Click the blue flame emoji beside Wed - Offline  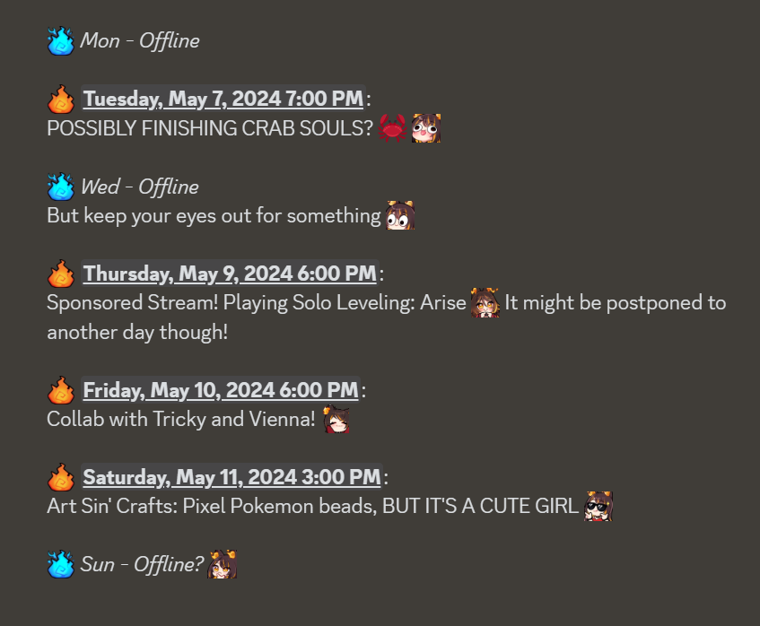[x=61, y=187]
